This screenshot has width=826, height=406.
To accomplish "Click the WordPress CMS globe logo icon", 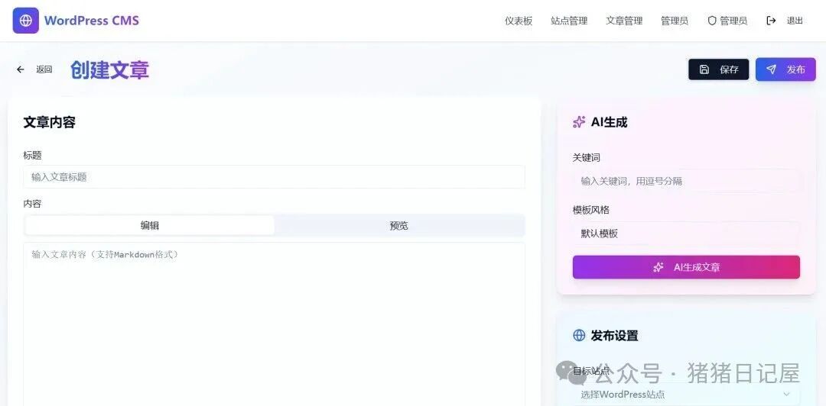I will tap(26, 21).
